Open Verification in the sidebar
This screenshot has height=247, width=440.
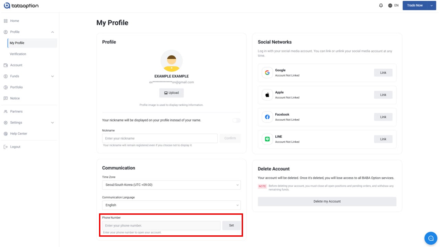click(x=18, y=54)
